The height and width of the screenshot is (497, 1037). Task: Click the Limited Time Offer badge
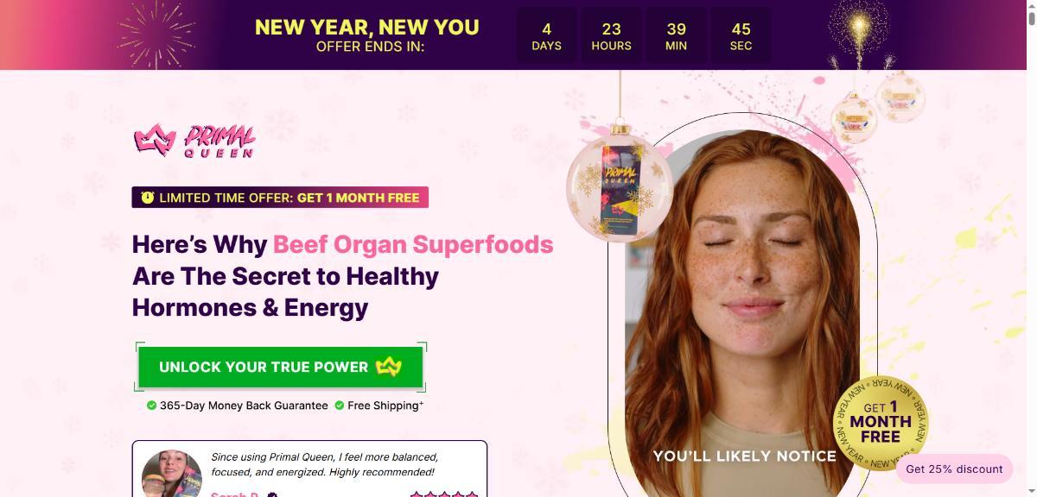click(280, 198)
